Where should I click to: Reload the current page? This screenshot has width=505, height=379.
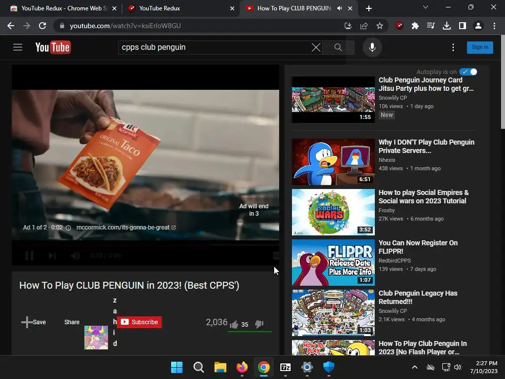click(42, 26)
